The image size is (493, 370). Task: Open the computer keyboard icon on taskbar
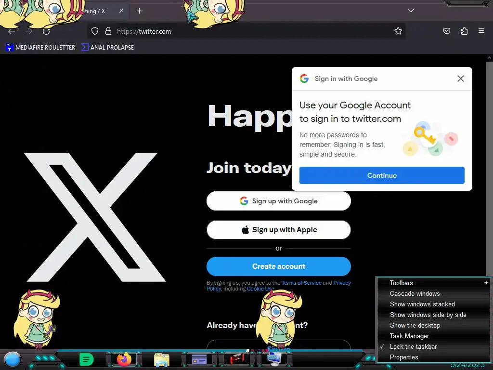coord(273,359)
